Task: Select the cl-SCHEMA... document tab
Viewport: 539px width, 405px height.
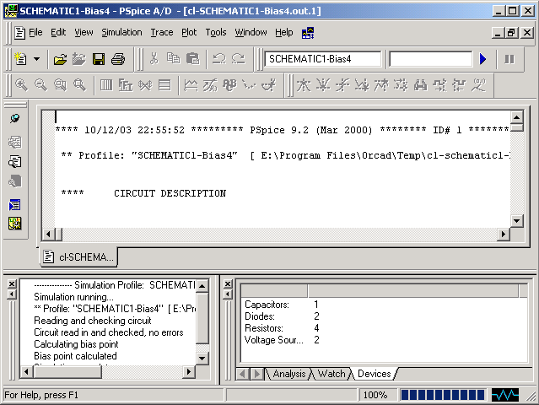Action: coord(78,256)
